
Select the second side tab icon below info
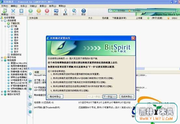pyautogui.click(x=30, y=81)
